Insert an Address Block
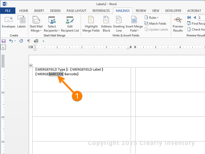The width and height of the screenshot is (205, 154). (106, 24)
